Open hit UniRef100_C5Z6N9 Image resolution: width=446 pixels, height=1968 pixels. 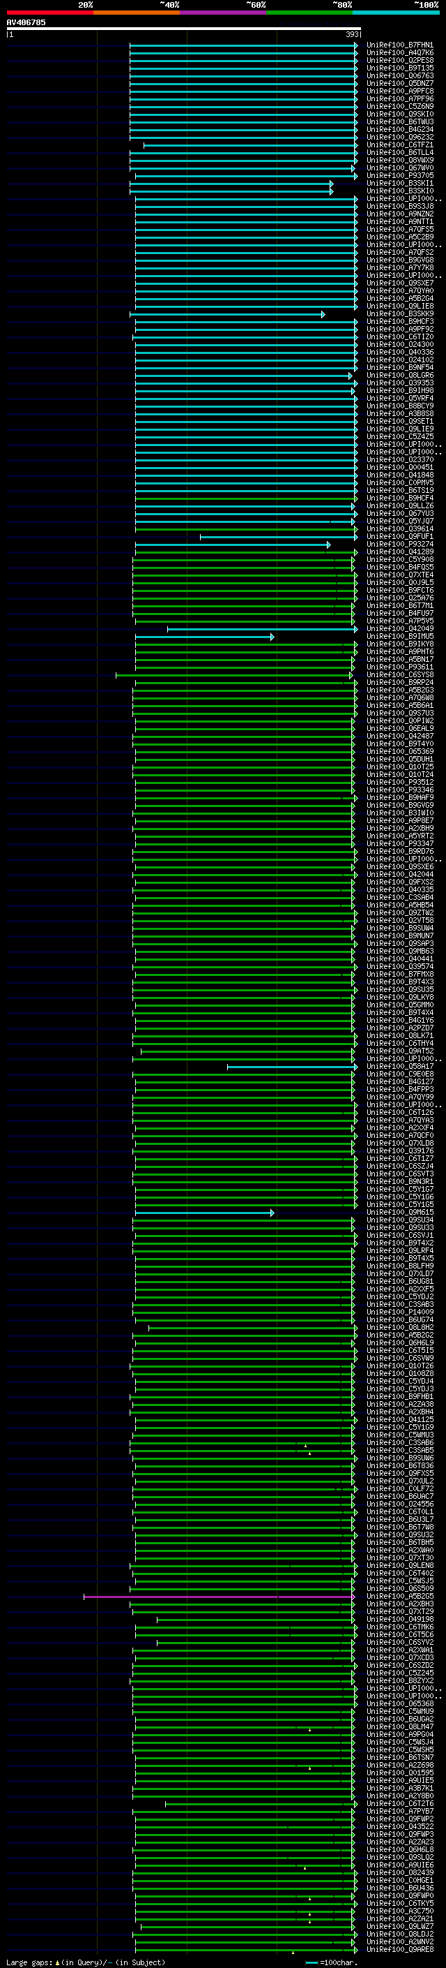click(399, 107)
